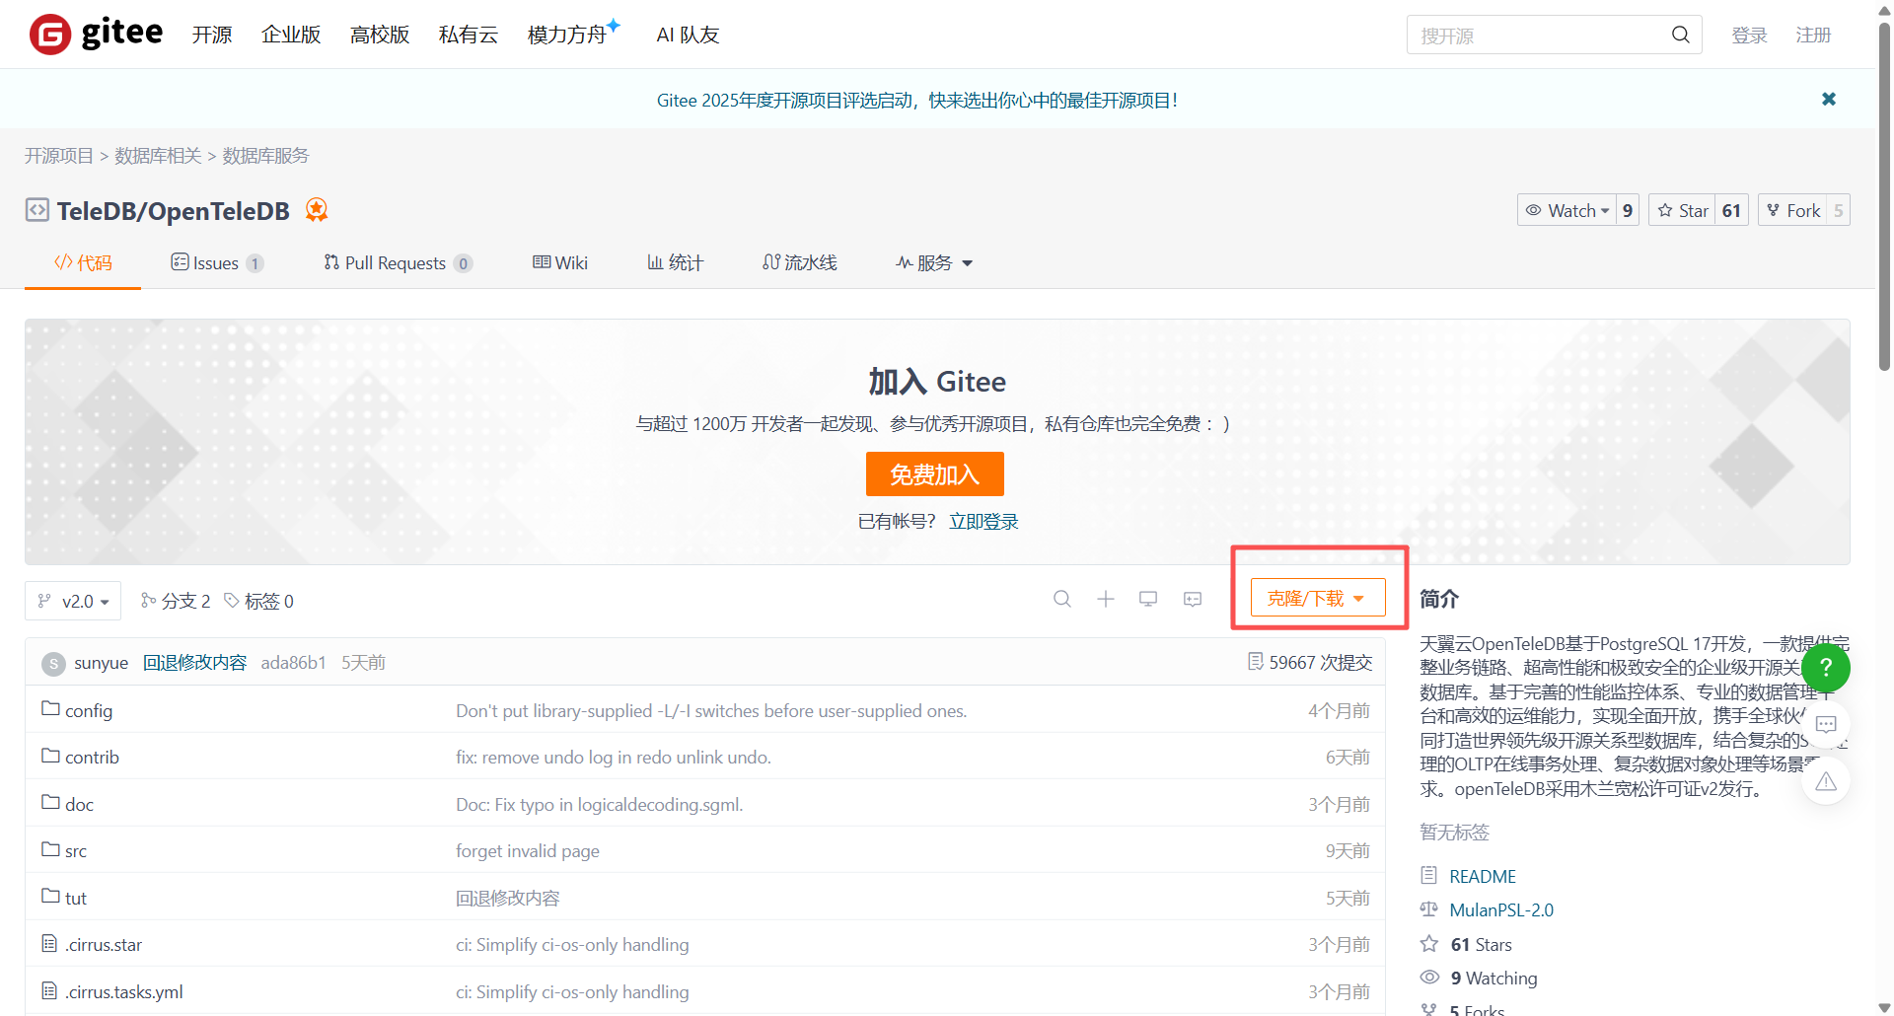Click the sunyue avatar icon

click(x=53, y=663)
